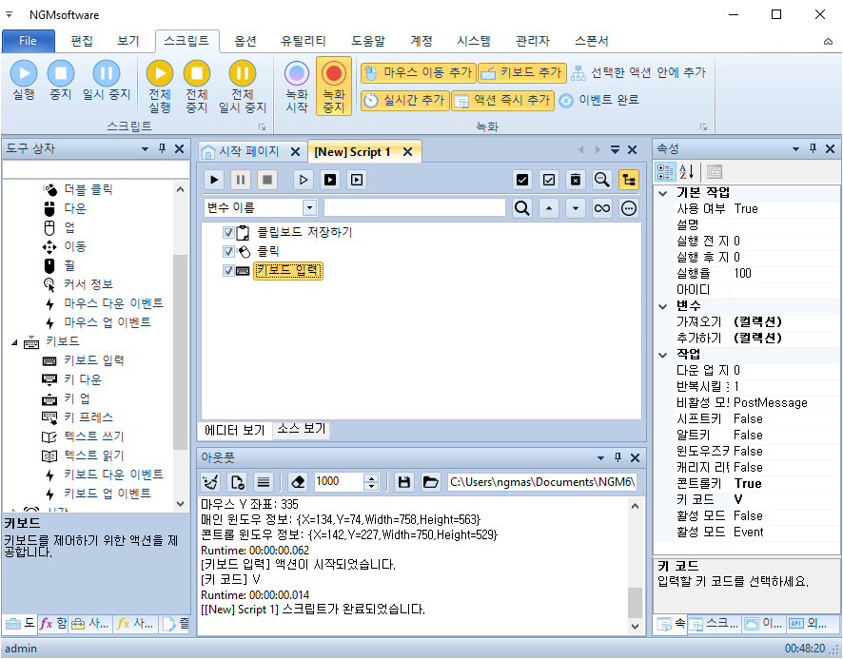Click the editor stop button
The width and height of the screenshot is (843, 659).
click(267, 180)
